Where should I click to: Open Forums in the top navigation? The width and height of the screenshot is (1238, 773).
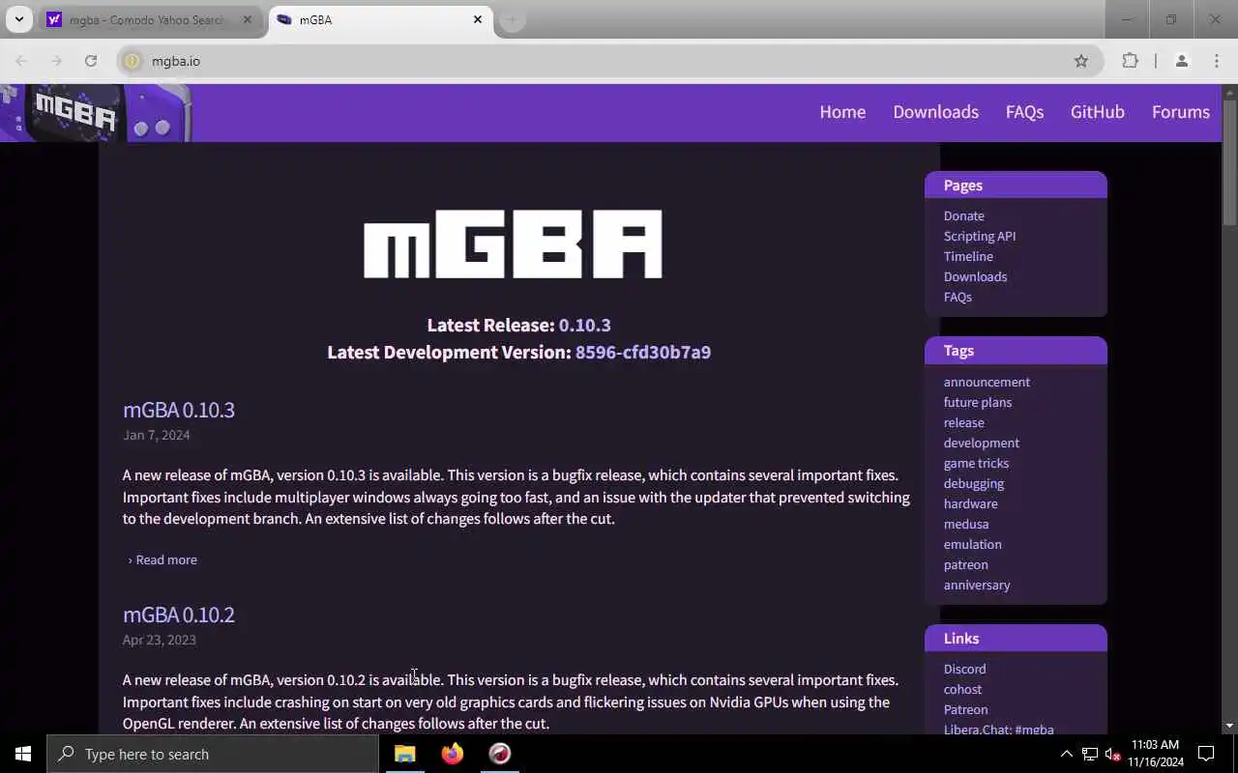coord(1180,112)
